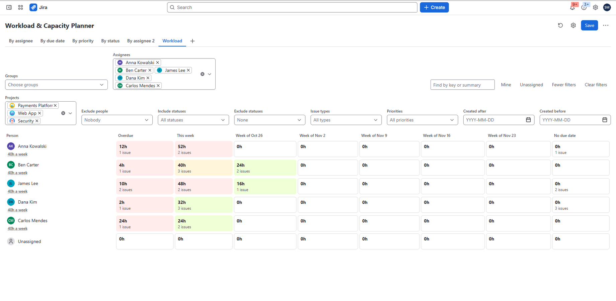Open the more actions ellipsis menu
Viewport: 616px width, 301px height.
pyautogui.click(x=606, y=25)
